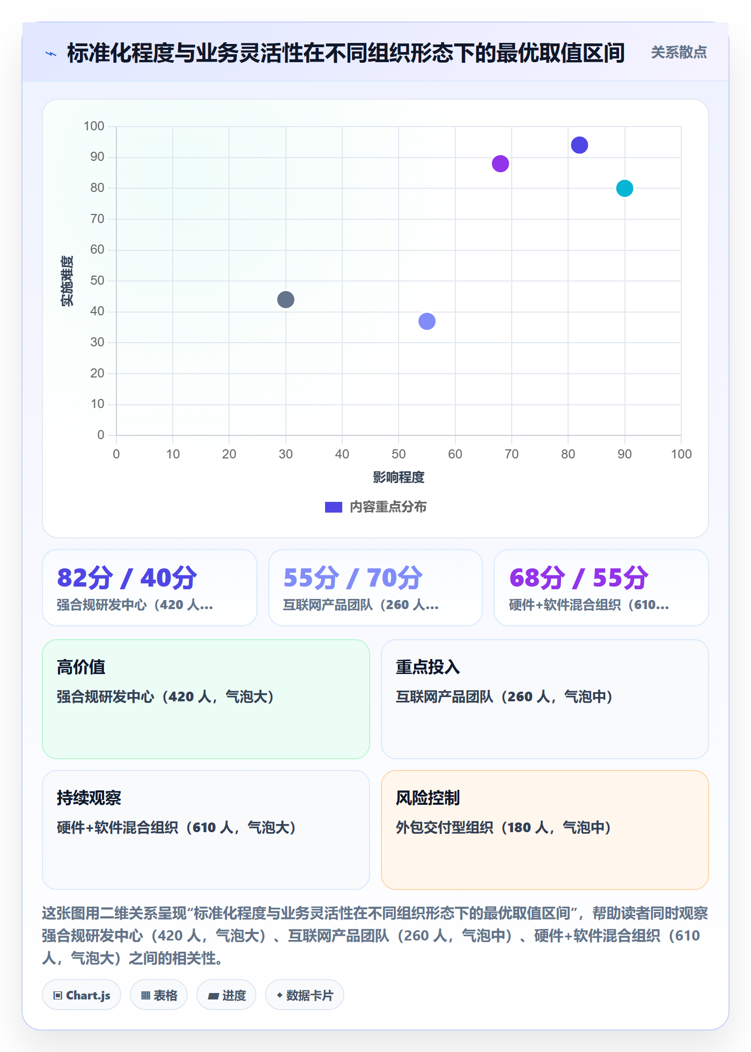
Task: Click the 表格 tag chip
Action: point(159,995)
